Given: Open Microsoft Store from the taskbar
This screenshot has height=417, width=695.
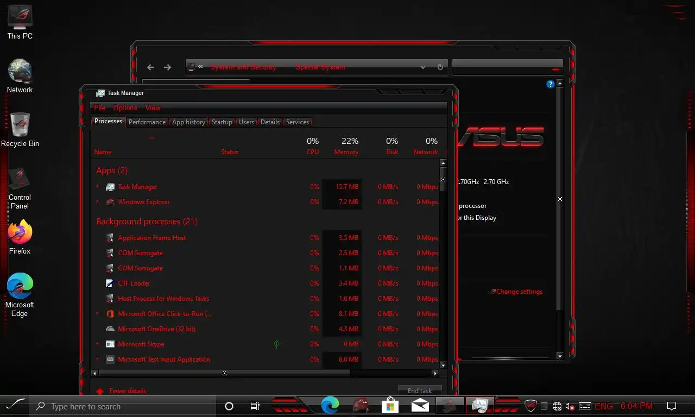Looking at the screenshot, I should click(x=390, y=405).
